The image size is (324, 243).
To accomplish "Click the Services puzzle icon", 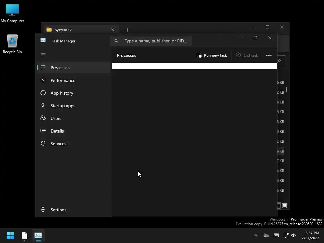I will [x=43, y=143].
